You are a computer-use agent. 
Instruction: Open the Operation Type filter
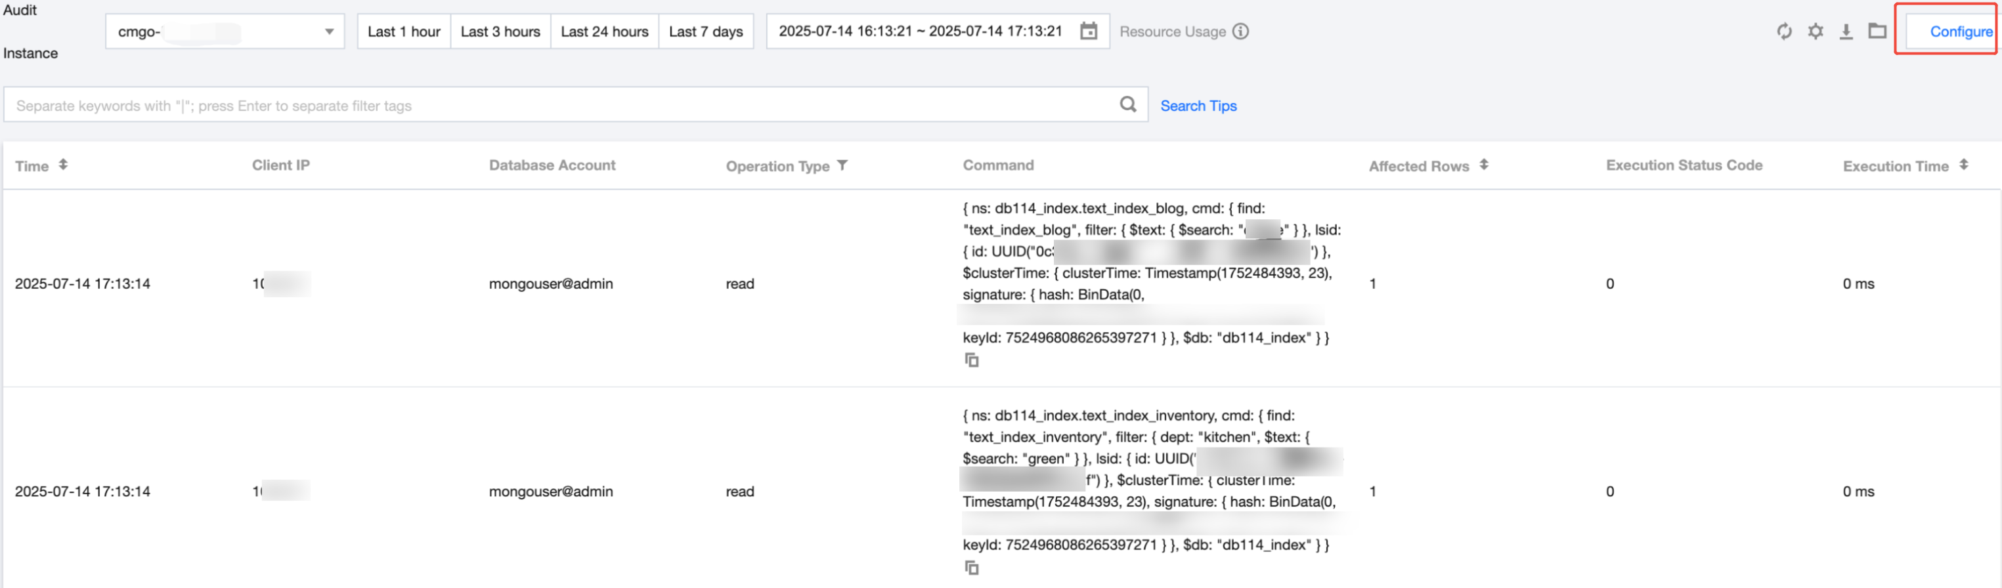842,165
